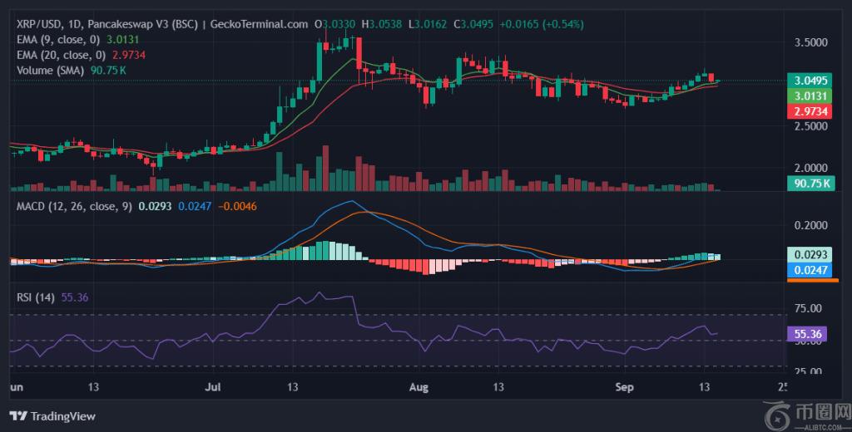This screenshot has width=852, height=432.
Task: Click the purple 55.36 RSI value tag
Action: click(x=810, y=335)
